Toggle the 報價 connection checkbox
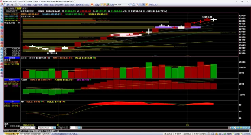Viewport: 251px width, 135px height. [x=233, y=134]
